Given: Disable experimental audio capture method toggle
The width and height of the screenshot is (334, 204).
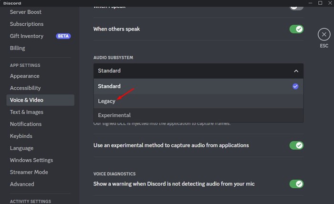Looking at the screenshot, I should [x=296, y=145].
